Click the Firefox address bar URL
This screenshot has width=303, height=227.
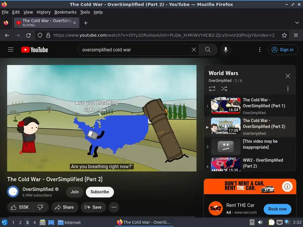164,35
